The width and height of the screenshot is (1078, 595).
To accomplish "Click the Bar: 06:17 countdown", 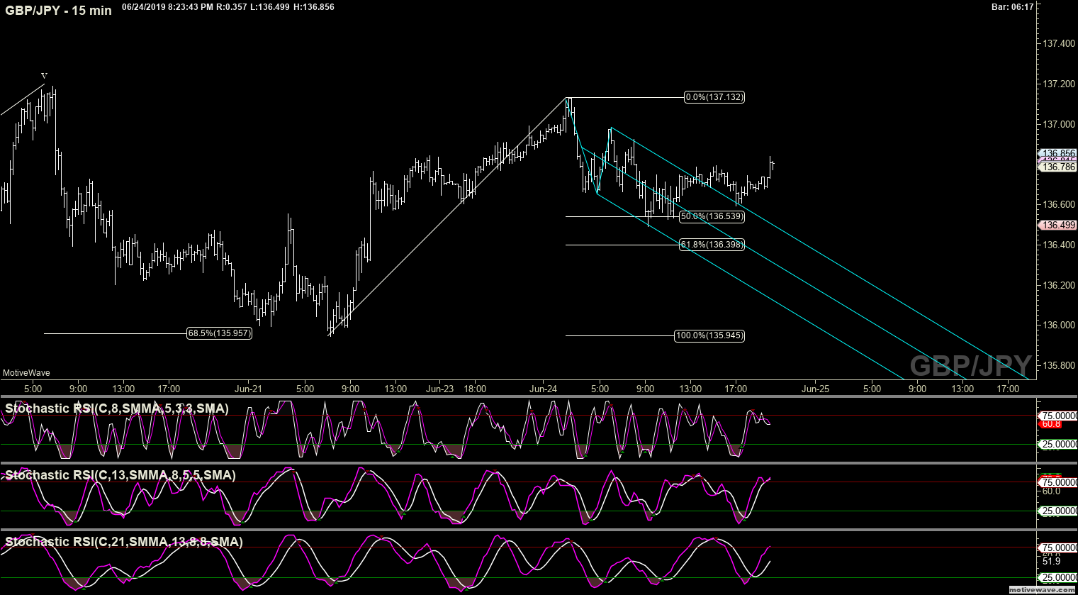I will click(1012, 7).
